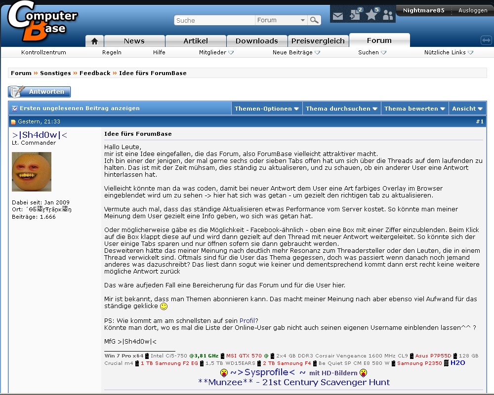Screen dimensions: 494x395
Task: Open Regeln menu item
Action: click(x=112, y=52)
